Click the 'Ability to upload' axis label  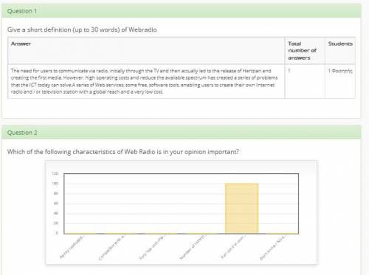pos(72,247)
